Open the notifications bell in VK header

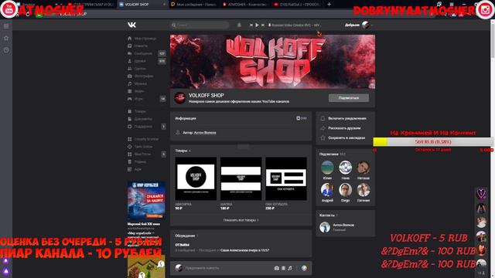pyautogui.click(x=239, y=25)
